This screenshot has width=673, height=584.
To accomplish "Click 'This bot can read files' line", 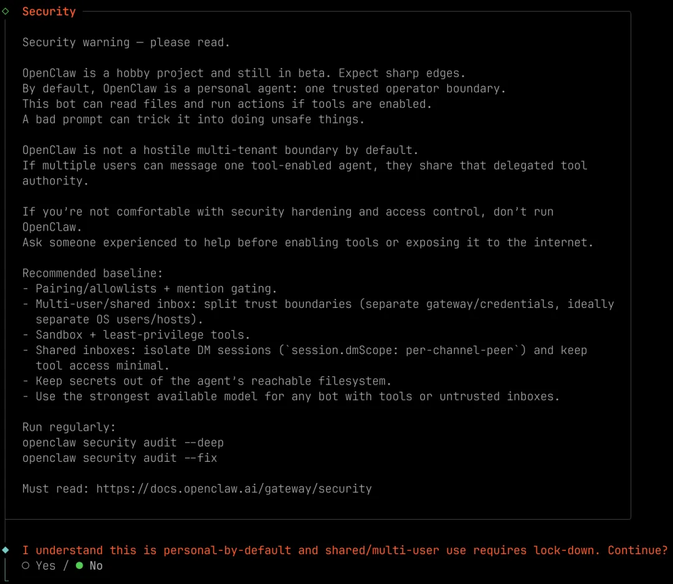I will [x=227, y=104].
